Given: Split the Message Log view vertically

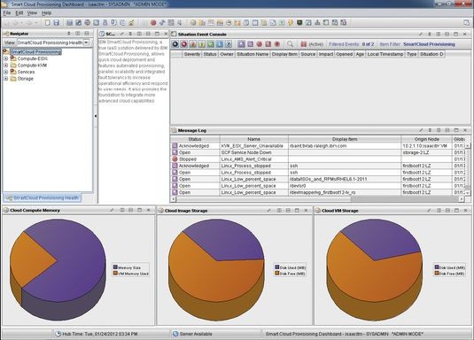Looking at the screenshot, I should (439, 130).
